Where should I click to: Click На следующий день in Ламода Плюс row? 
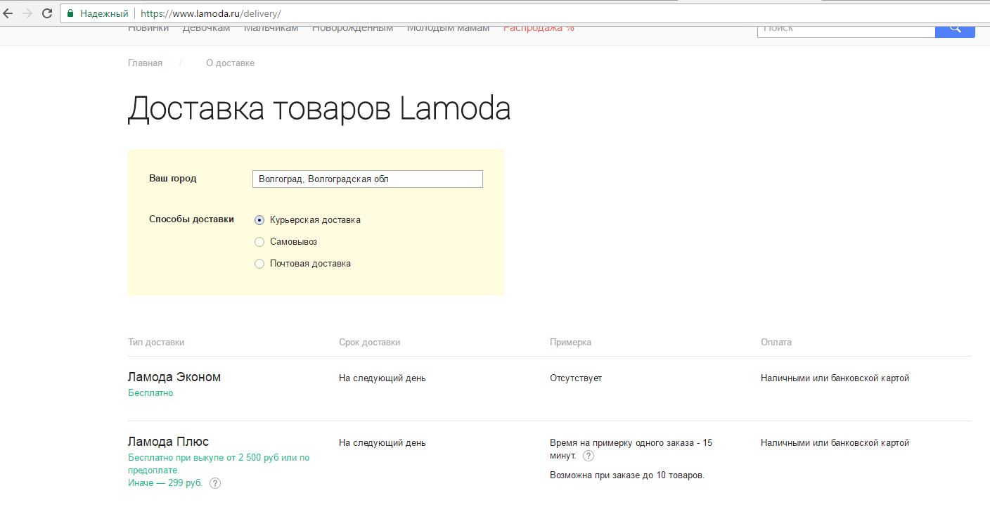point(382,443)
